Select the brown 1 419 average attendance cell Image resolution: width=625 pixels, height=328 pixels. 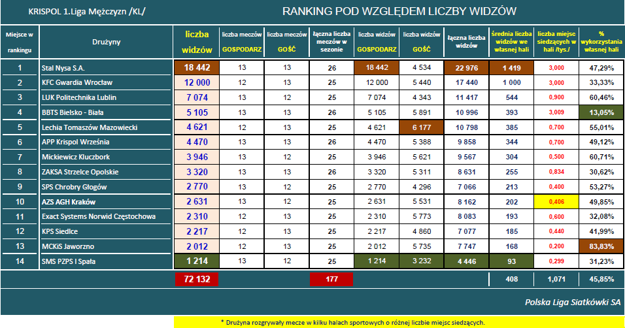[x=511, y=68]
